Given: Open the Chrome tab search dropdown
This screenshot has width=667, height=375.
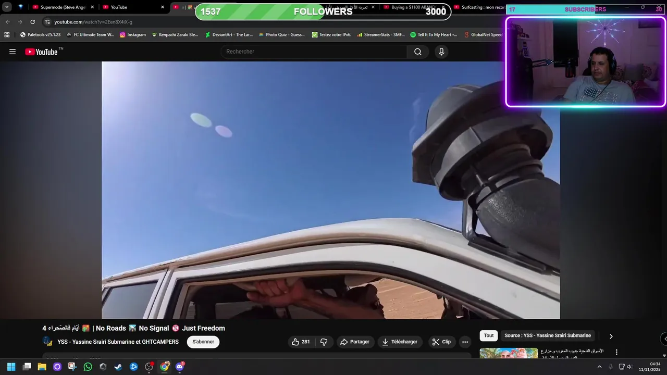Looking at the screenshot, I should point(7,7).
